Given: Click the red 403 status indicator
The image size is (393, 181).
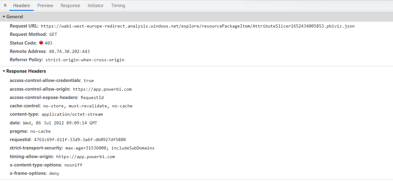Looking at the screenshot, I should click(41, 43).
